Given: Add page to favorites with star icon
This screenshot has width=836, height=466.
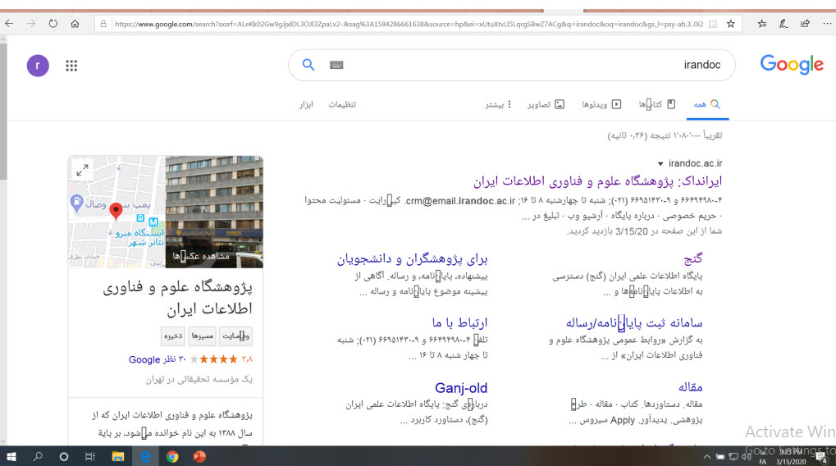Looking at the screenshot, I should [730, 24].
